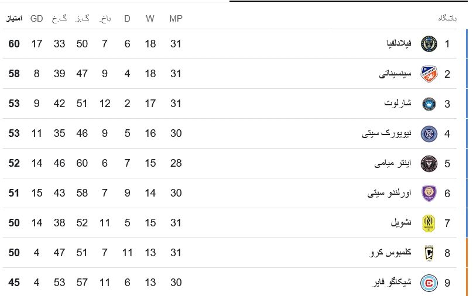The width and height of the screenshot is (473, 296).
Task: Click the MP column header
Action: (176, 19)
